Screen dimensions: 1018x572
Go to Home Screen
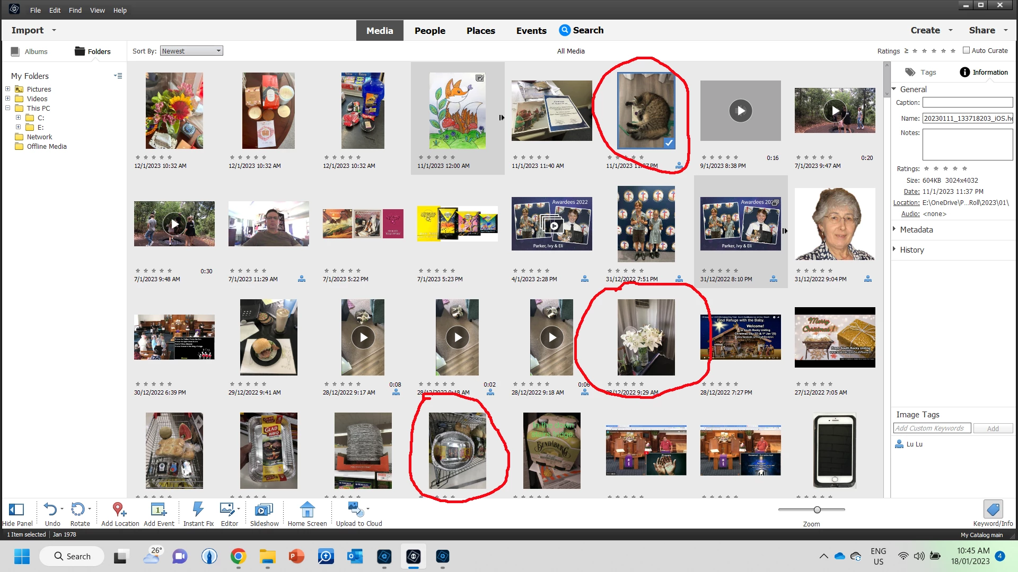[x=307, y=510]
